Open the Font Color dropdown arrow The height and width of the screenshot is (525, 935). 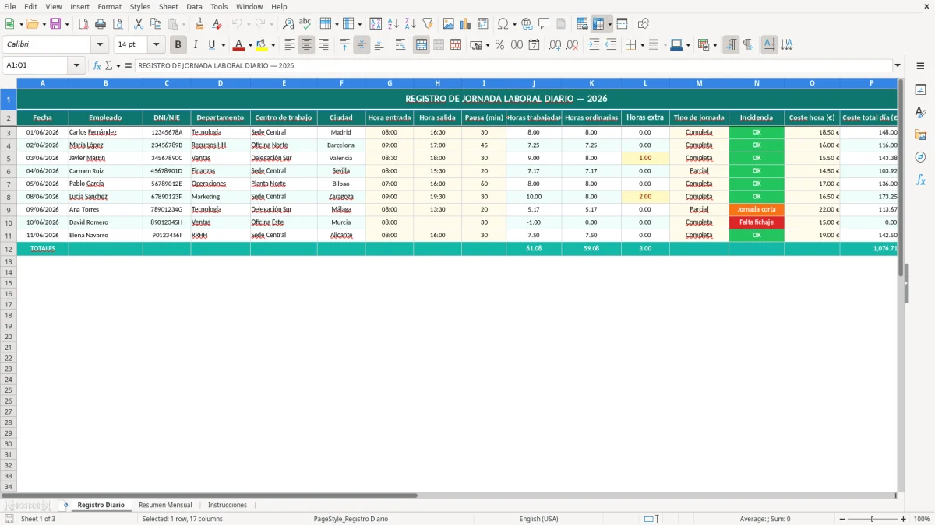click(249, 45)
